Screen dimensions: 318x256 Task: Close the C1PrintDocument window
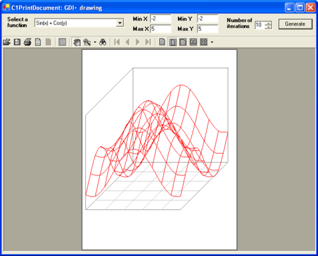pyautogui.click(x=310, y=8)
